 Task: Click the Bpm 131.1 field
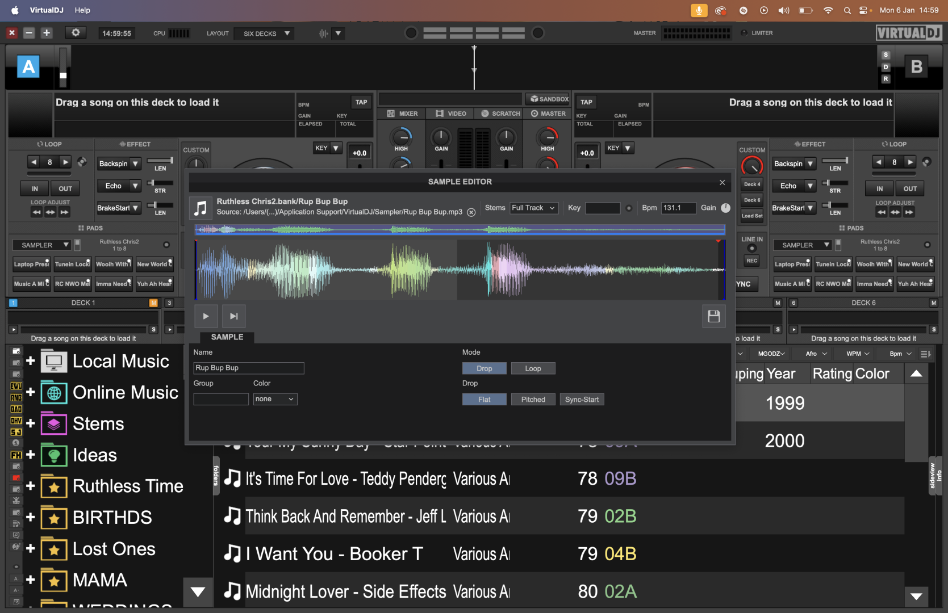click(x=678, y=208)
